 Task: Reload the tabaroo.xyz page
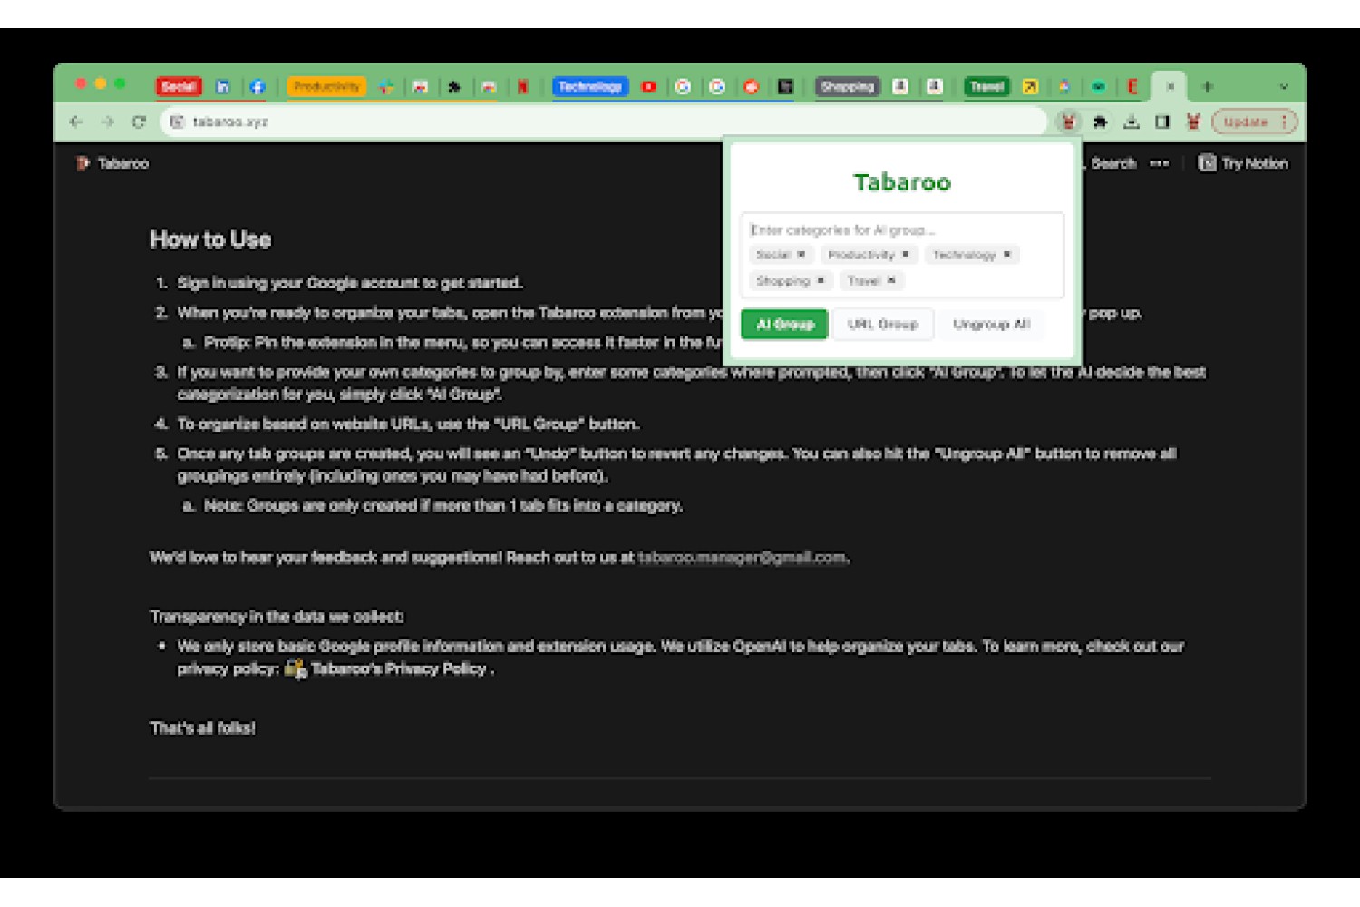click(139, 122)
